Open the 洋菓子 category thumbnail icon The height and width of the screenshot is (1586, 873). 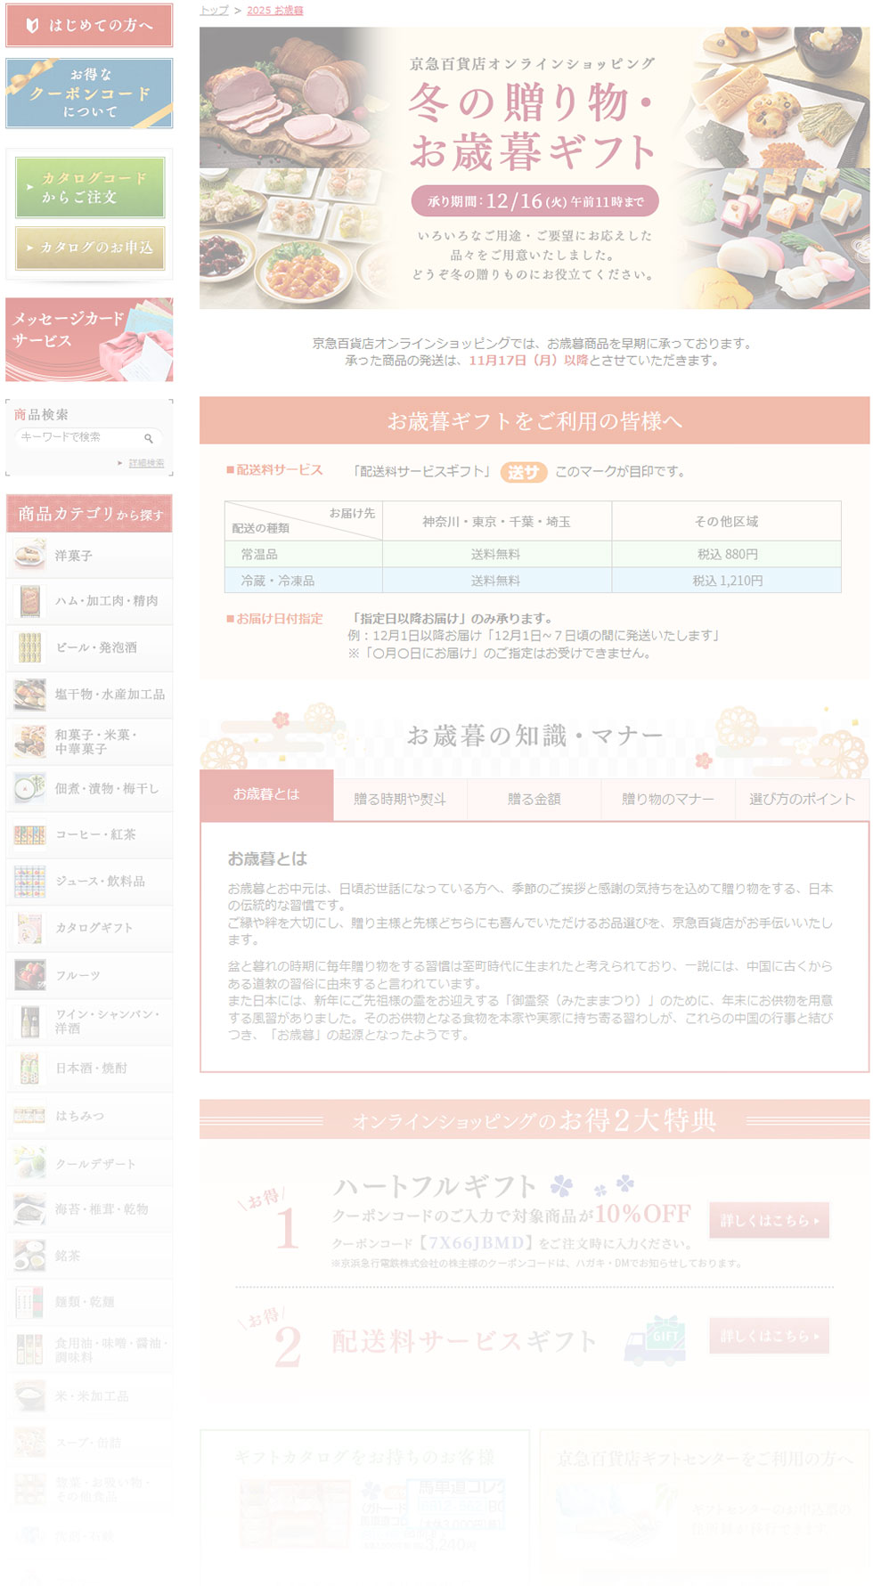pos(29,555)
